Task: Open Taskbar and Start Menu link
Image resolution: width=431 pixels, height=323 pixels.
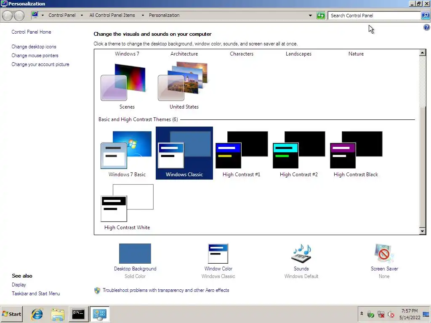Action: (x=36, y=294)
